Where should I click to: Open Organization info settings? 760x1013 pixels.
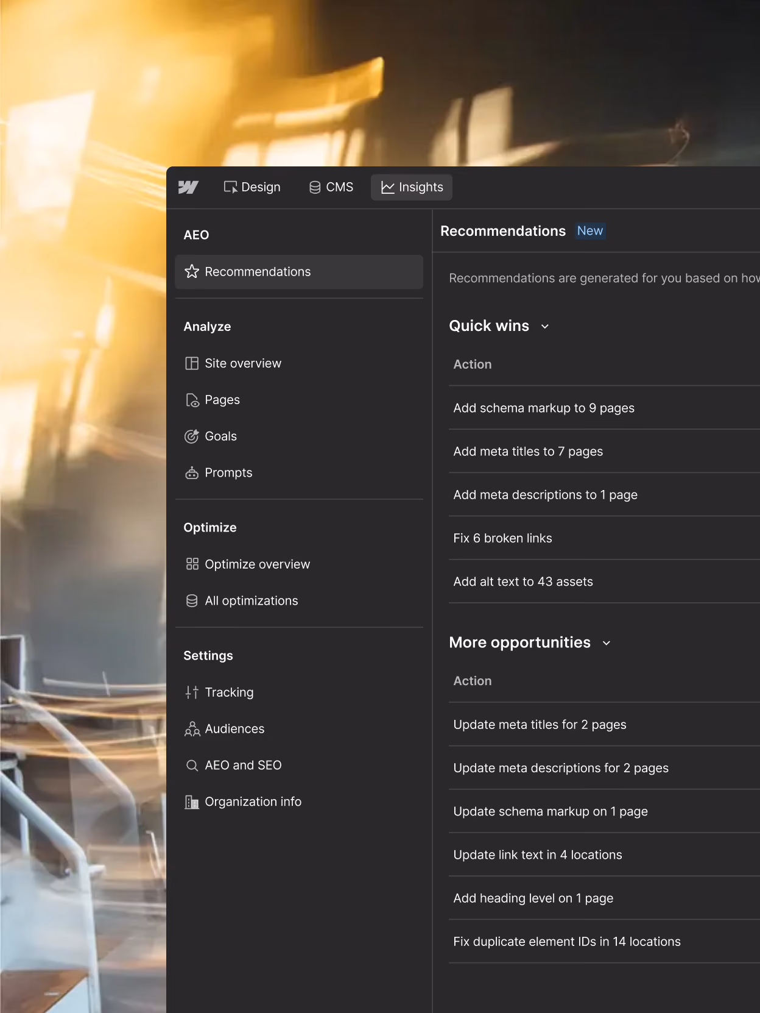click(299, 802)
